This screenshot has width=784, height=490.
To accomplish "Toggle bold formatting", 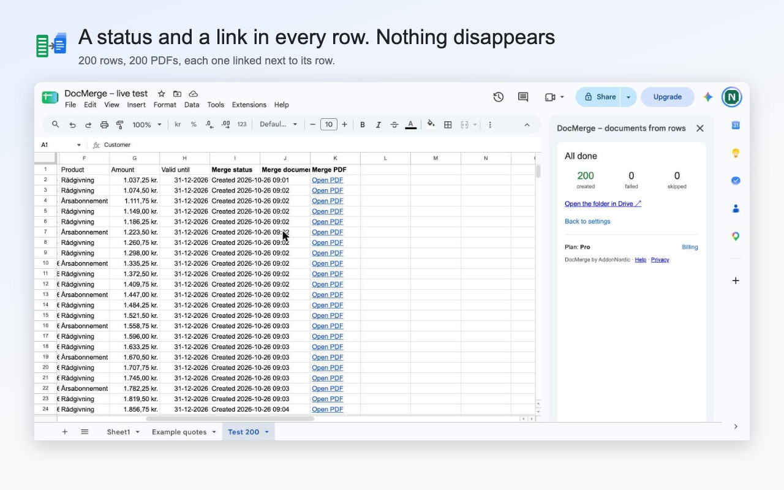I will [363, 124].
